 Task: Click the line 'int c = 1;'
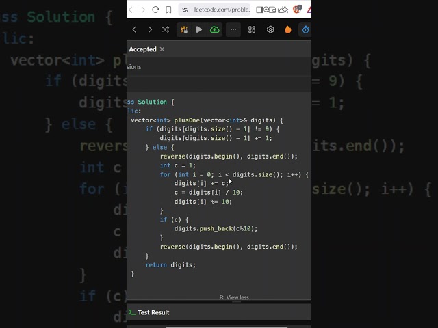[178, 165]
